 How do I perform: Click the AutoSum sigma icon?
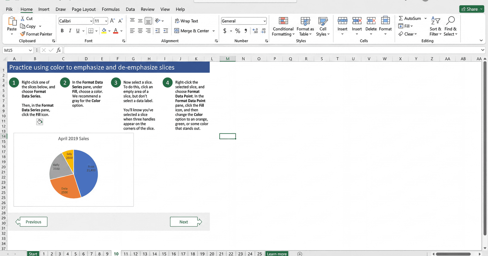[x=401, y=18]
